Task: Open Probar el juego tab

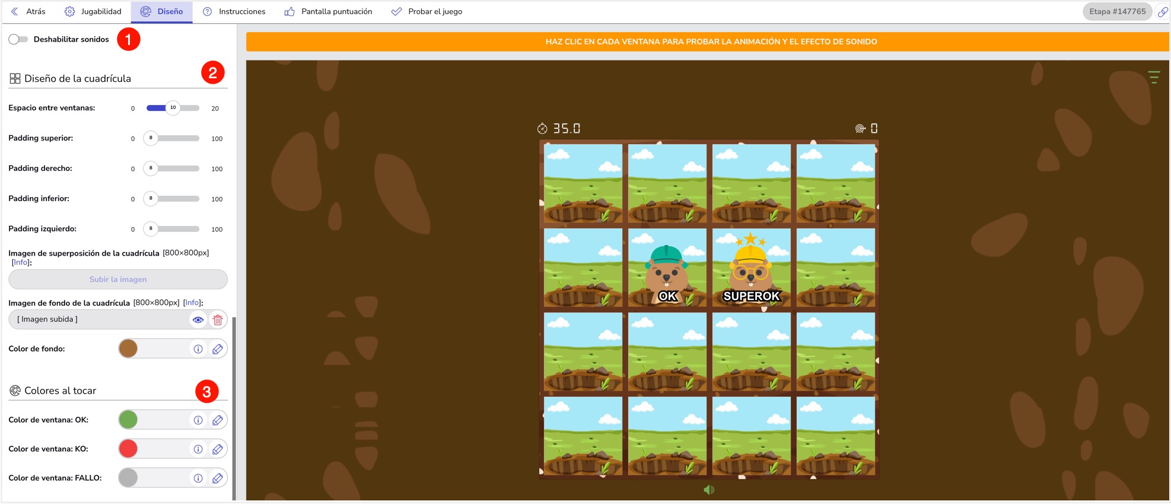Action: point(427,11)
